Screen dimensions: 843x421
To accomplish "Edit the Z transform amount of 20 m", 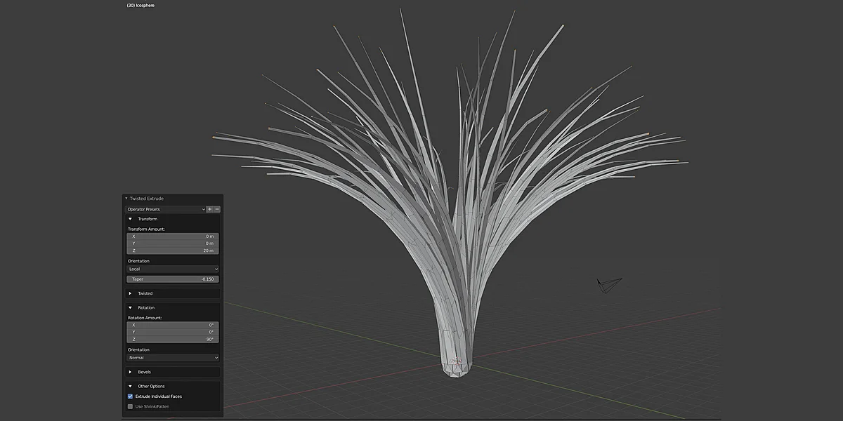I will 172,250.
